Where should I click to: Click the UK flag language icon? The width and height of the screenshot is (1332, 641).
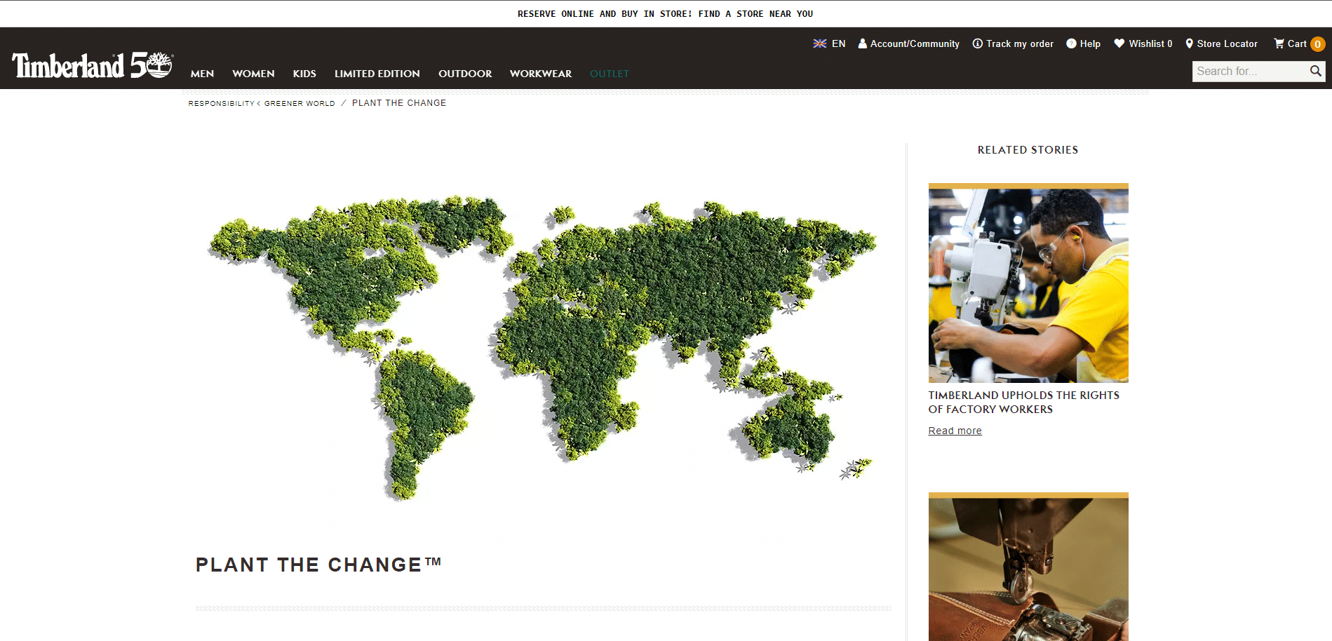819,43
